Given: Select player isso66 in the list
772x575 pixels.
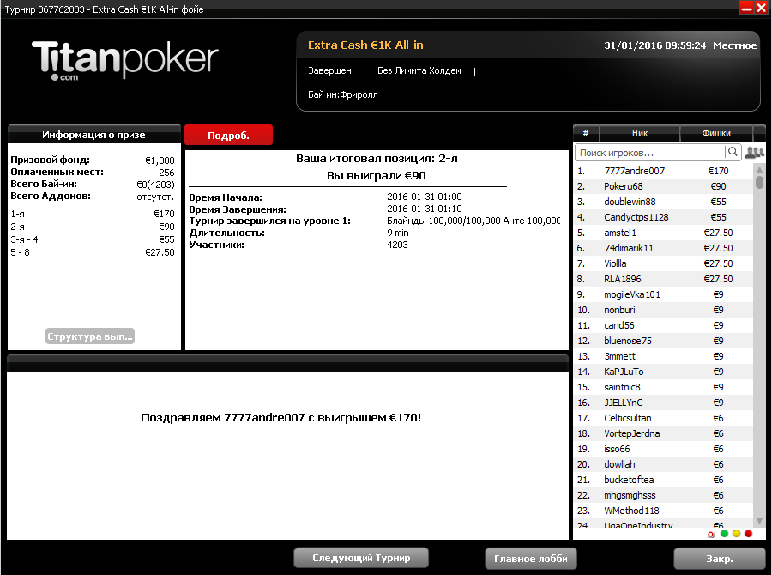Looking at the screenshot, I should [x=663, y=449].
